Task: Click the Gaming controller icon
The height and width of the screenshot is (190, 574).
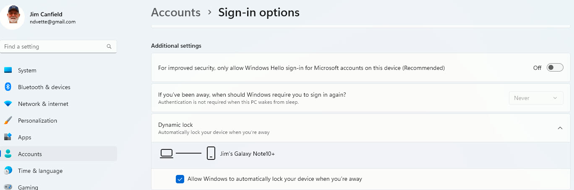Action: coord(8,187)
